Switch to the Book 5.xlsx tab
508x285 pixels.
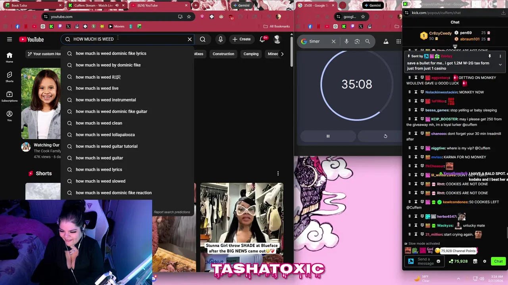pyautogui.click(x=33, y=6)
